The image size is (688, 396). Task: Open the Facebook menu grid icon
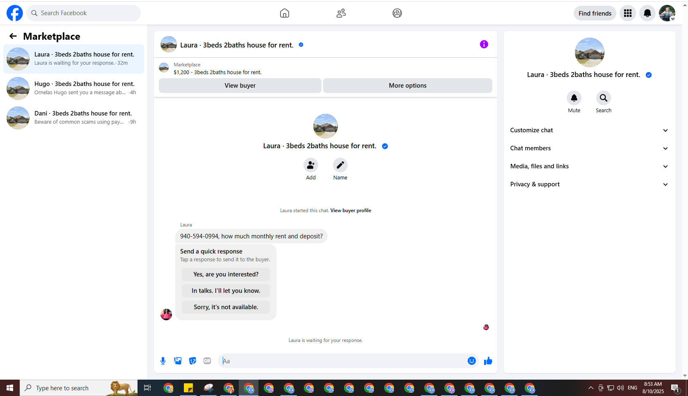tap(628, 13)
